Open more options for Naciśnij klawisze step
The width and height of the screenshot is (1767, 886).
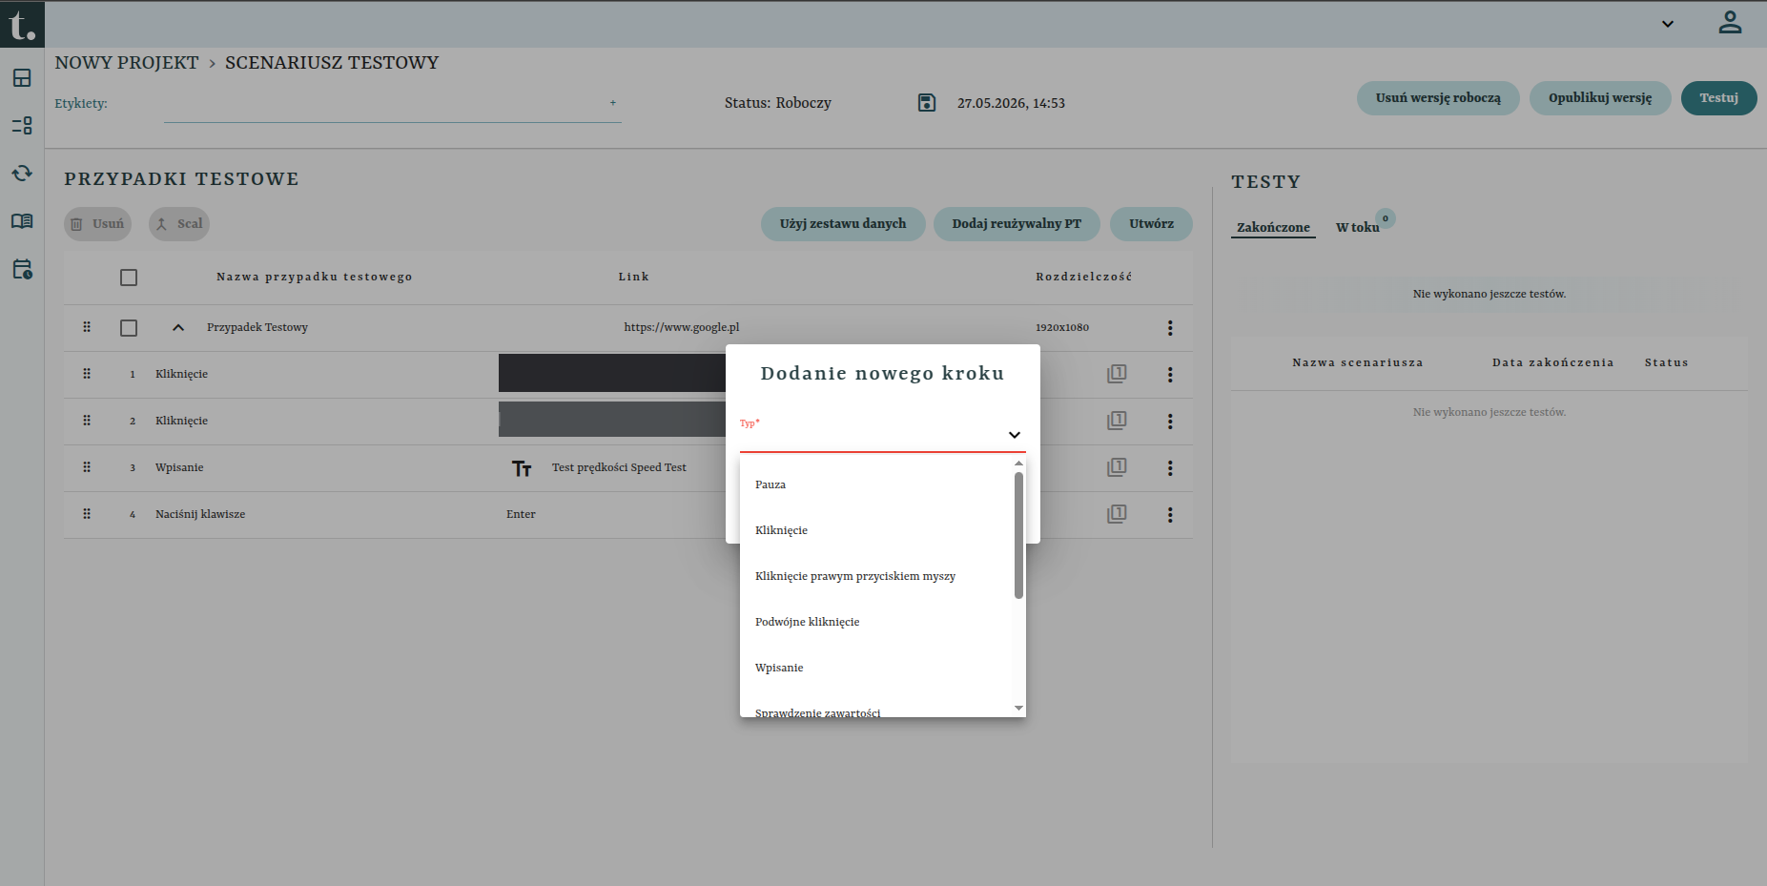tap(1170, 515)
